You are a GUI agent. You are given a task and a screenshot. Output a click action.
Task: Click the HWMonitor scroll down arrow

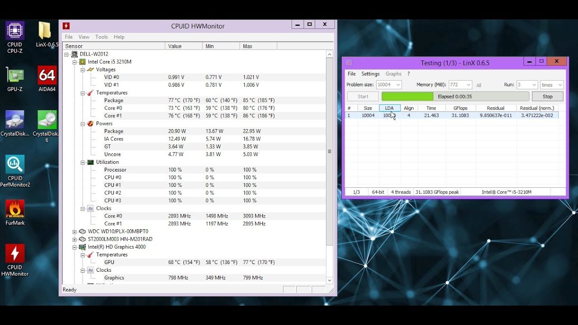[x=330, y=280]
